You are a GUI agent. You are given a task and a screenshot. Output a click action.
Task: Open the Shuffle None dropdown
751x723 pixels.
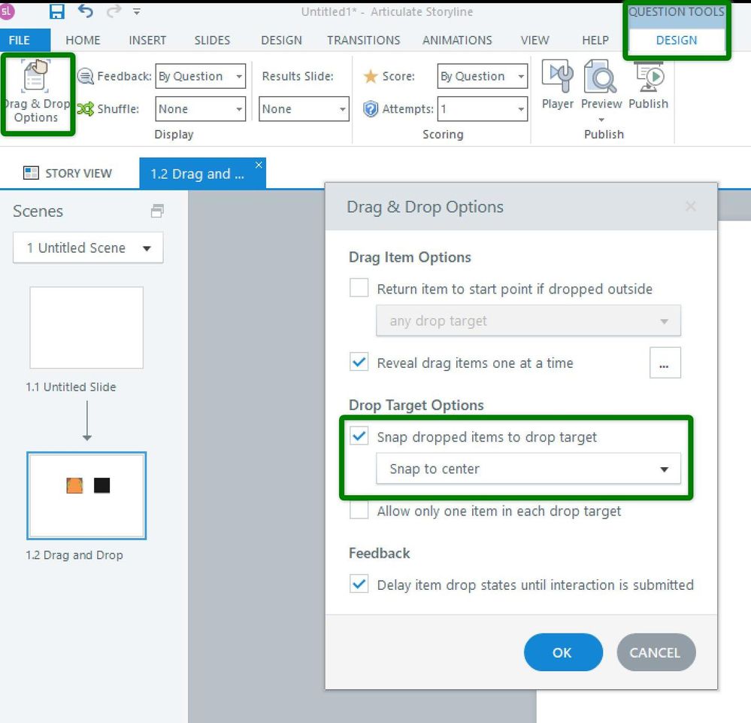(200, 109)
